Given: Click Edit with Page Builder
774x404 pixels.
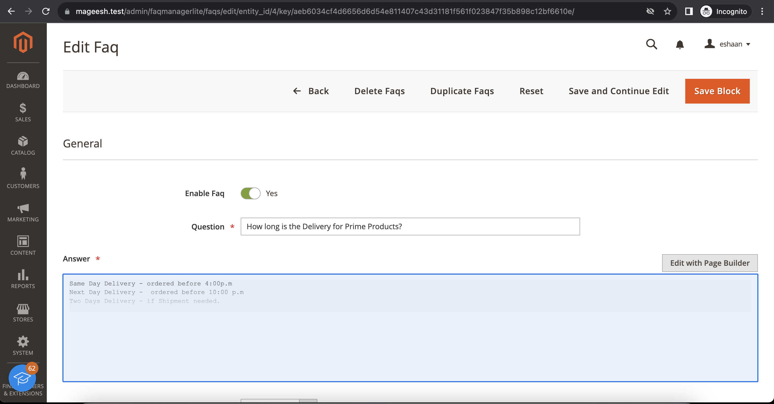Looking at the screenshot, I should click(x=709, y=263).
